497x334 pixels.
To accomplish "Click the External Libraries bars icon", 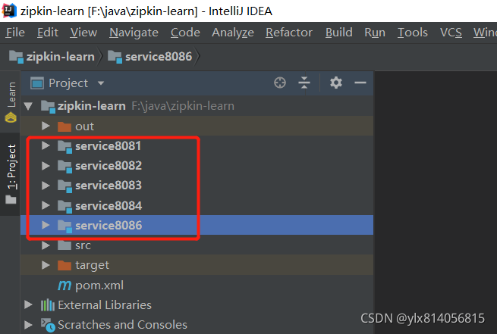I will click(x=48, y=305).
